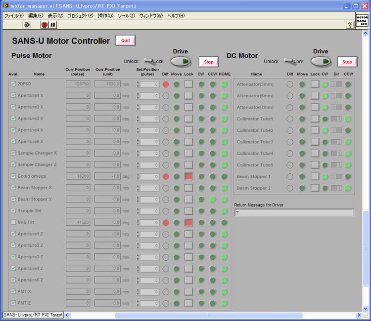
Task: Toggle the 2DPSD availability checkbox
Action: click(13, 83)
